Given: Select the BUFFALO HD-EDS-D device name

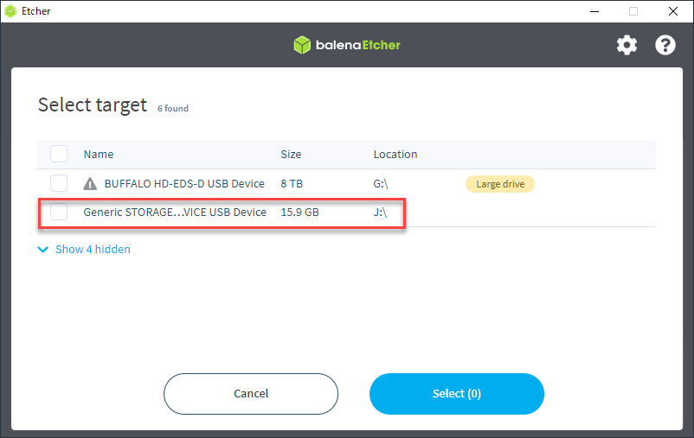Looking at the screenshot, I should coord(184,184).
